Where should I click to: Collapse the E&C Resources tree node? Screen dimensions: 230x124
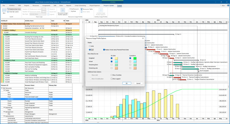[2, 88]
